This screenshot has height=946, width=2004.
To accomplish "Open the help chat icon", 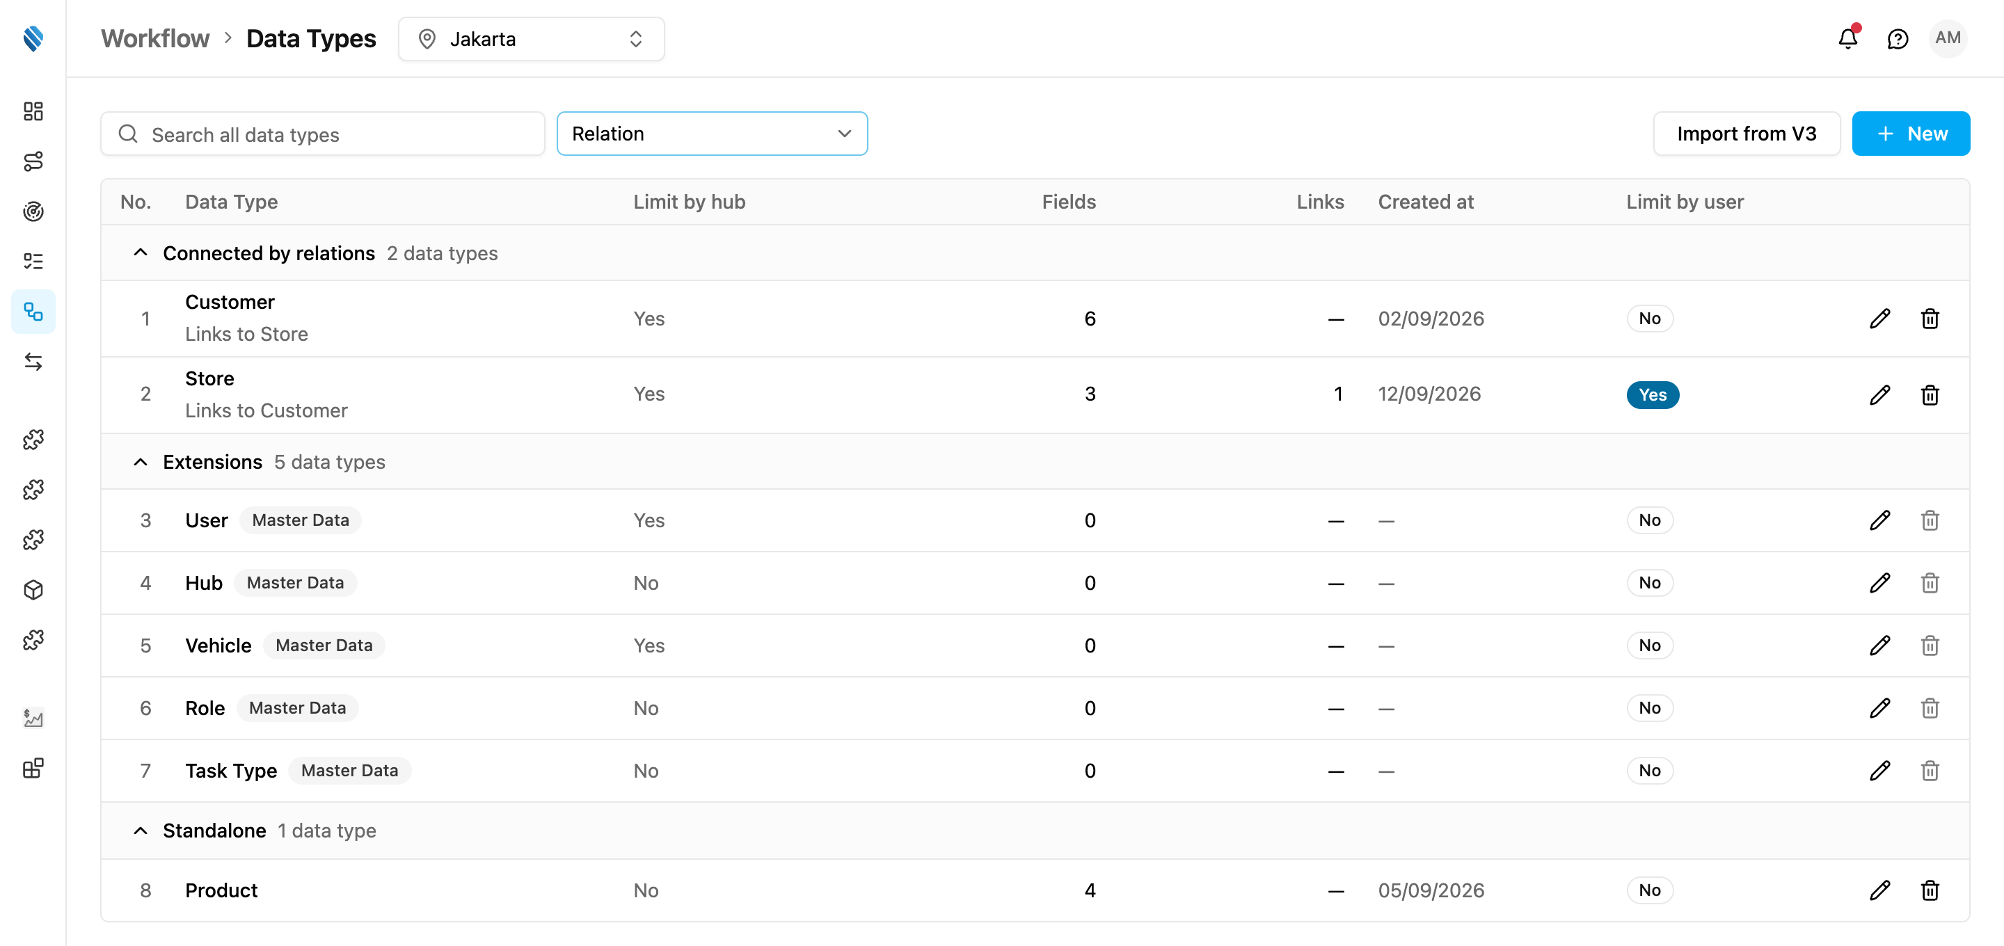I will click(1898, 38).
